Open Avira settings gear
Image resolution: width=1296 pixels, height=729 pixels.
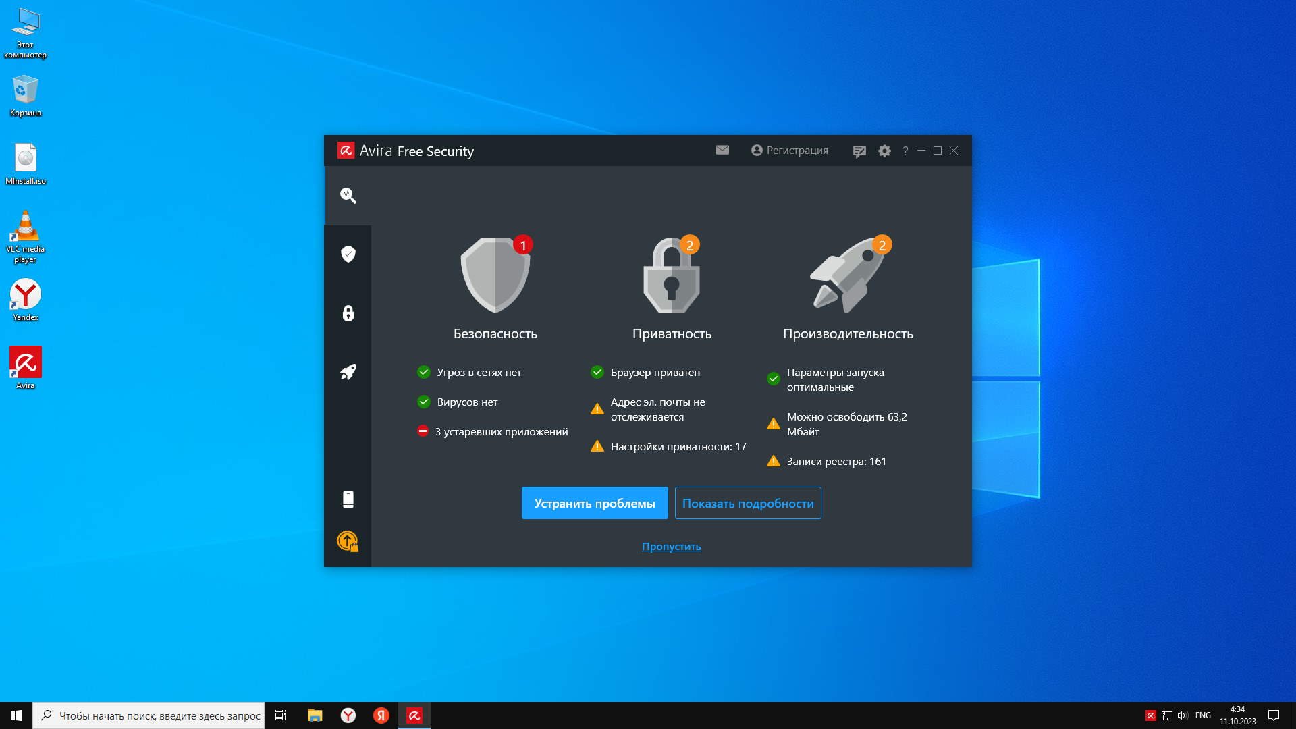coord(884,151)
